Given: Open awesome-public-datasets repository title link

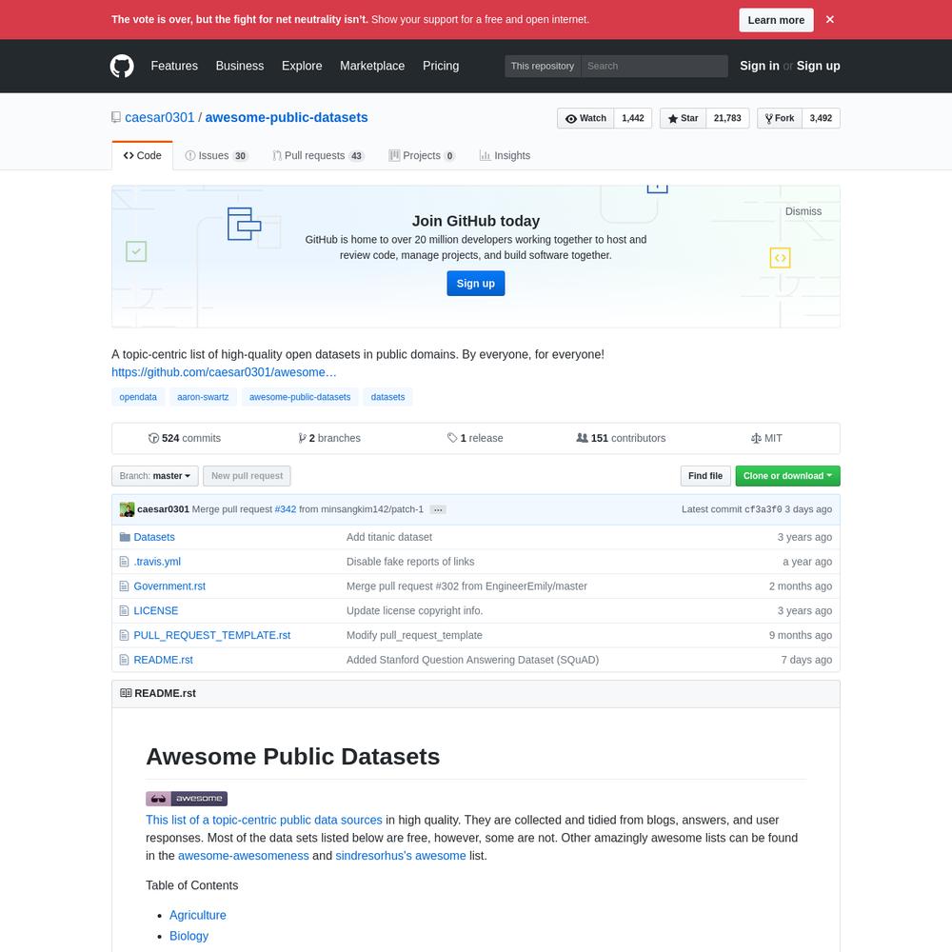Looking at the screenshot, I should [287, 117].
